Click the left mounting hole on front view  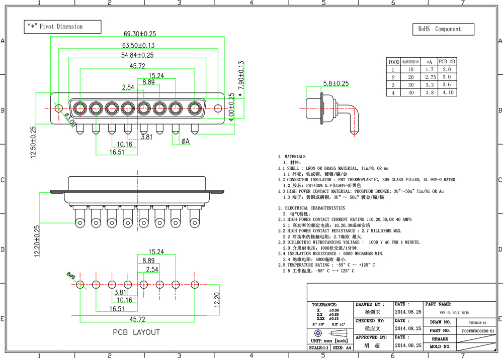coord(59,108)
